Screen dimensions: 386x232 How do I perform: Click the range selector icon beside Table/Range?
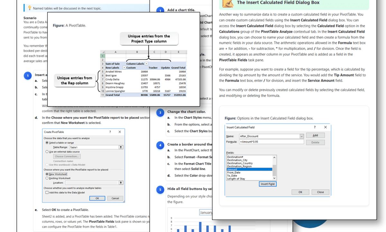point(121,147)
